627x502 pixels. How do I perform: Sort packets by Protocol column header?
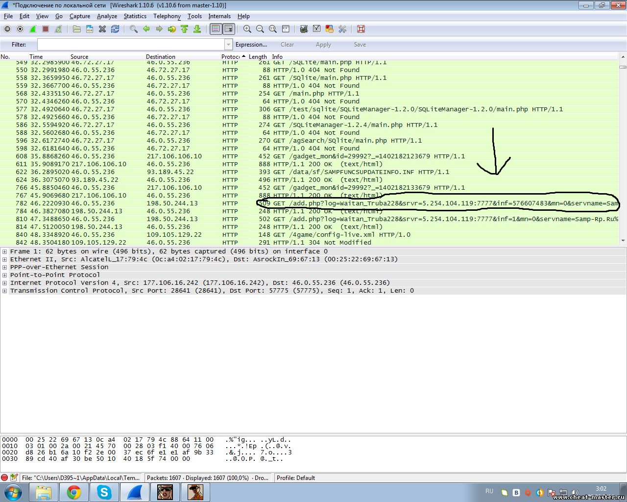tap(230, 57)
